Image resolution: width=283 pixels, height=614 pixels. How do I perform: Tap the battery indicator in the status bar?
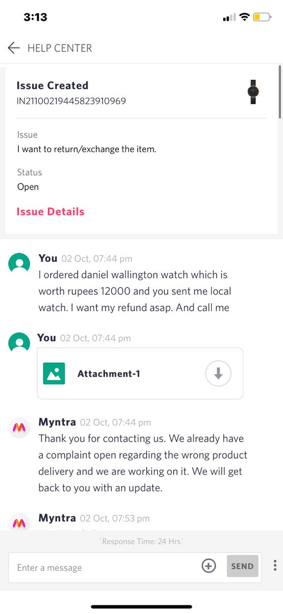tap(263, 17)
